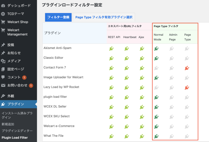Click the 投稿 pin icon
Image resolution: width=209 pixels, height=142 pixels.
coord(3,45)
